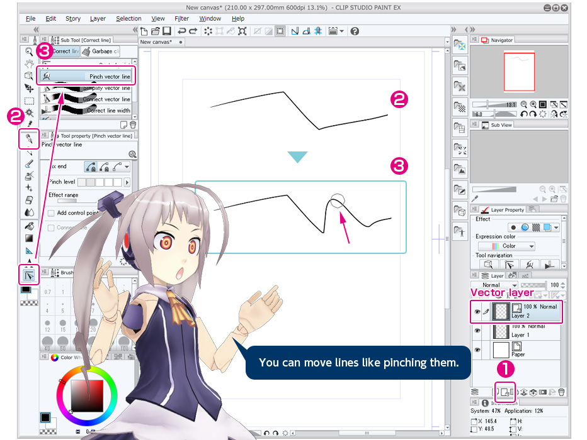587x440 pixels.
Task: Hide the Paper layer
Action: pyautogui.click(x=477, y=349)
